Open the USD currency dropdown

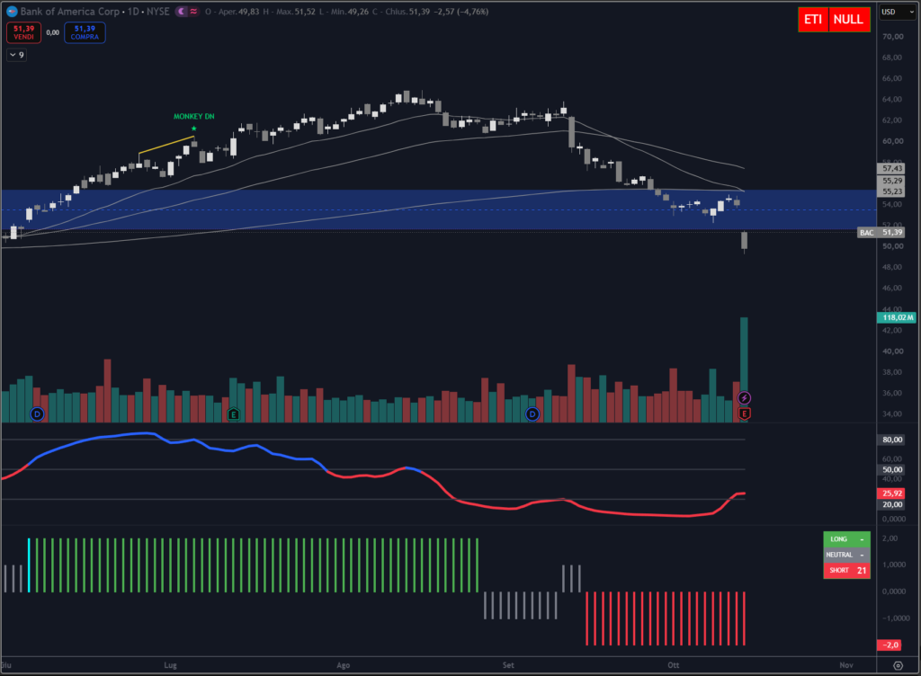[899, 12]
